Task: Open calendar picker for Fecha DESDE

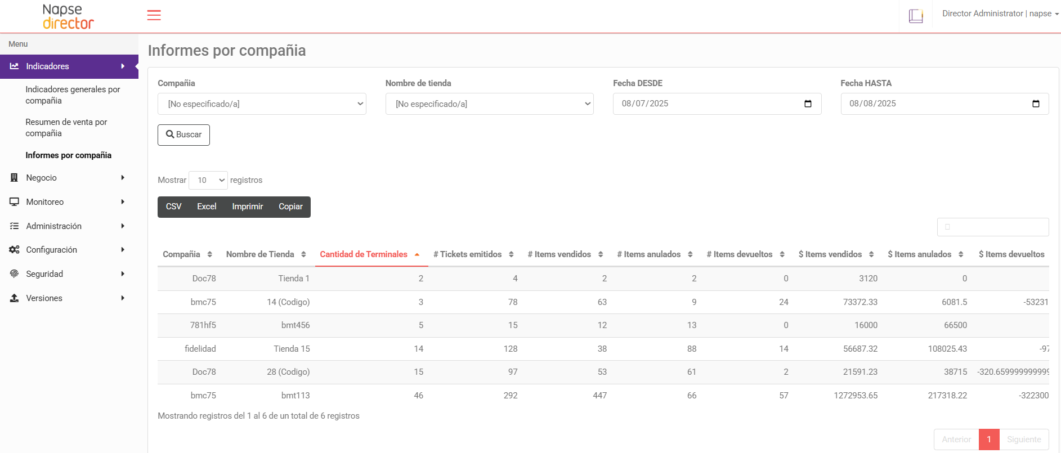Action: click(808, 104)
